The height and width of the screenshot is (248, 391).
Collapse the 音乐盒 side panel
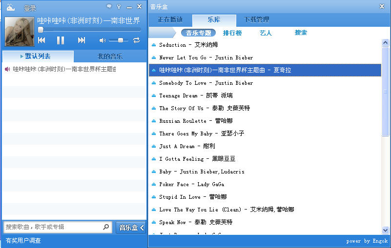(131, 228)
